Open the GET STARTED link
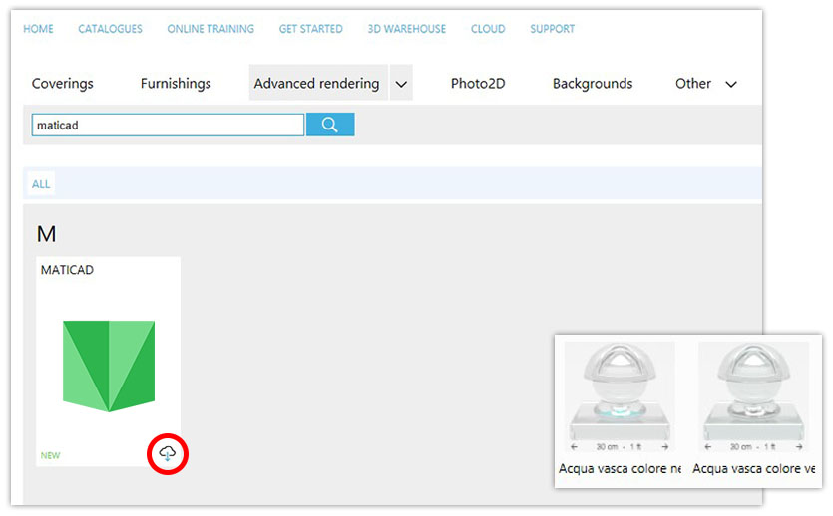833x516 pixels. coord(311,29)
